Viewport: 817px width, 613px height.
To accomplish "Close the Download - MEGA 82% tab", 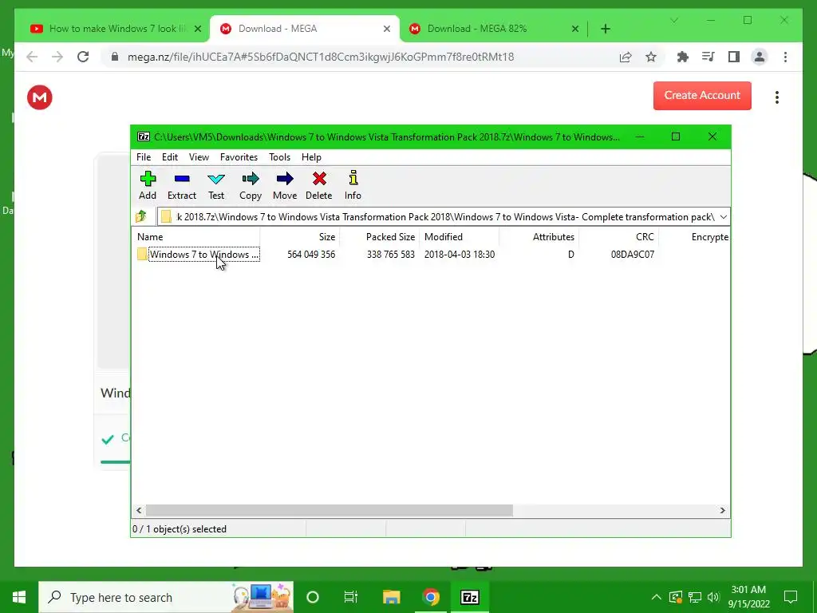I will [575, 30].
